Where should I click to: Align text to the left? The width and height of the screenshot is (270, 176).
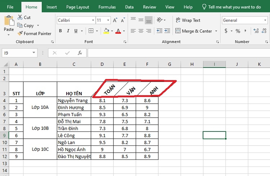click(133, 31)
